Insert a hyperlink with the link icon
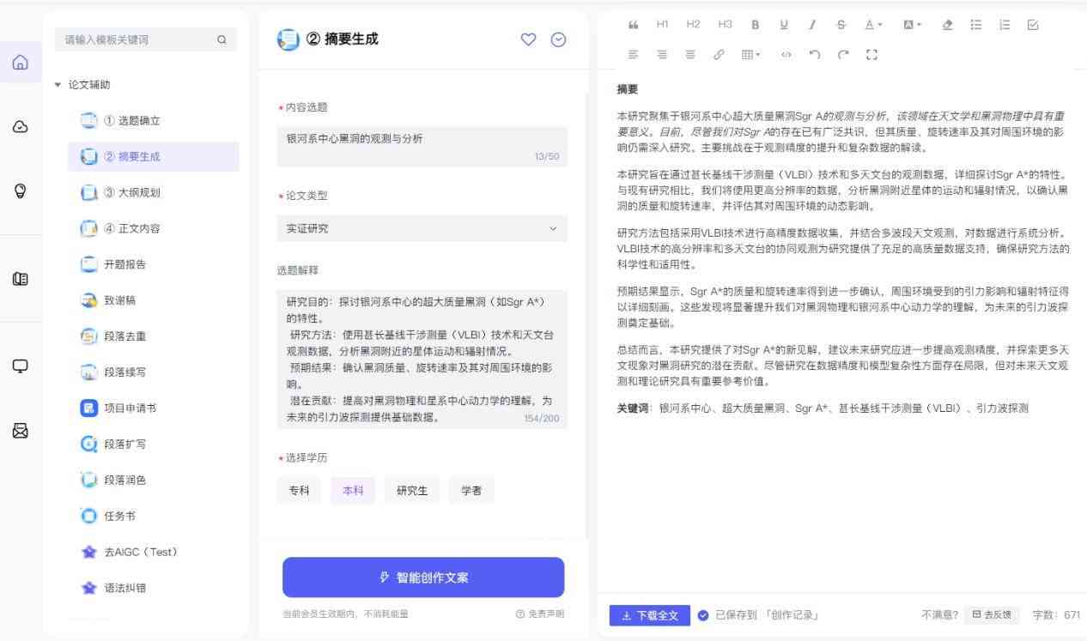1087x641 pixels. 719,55
